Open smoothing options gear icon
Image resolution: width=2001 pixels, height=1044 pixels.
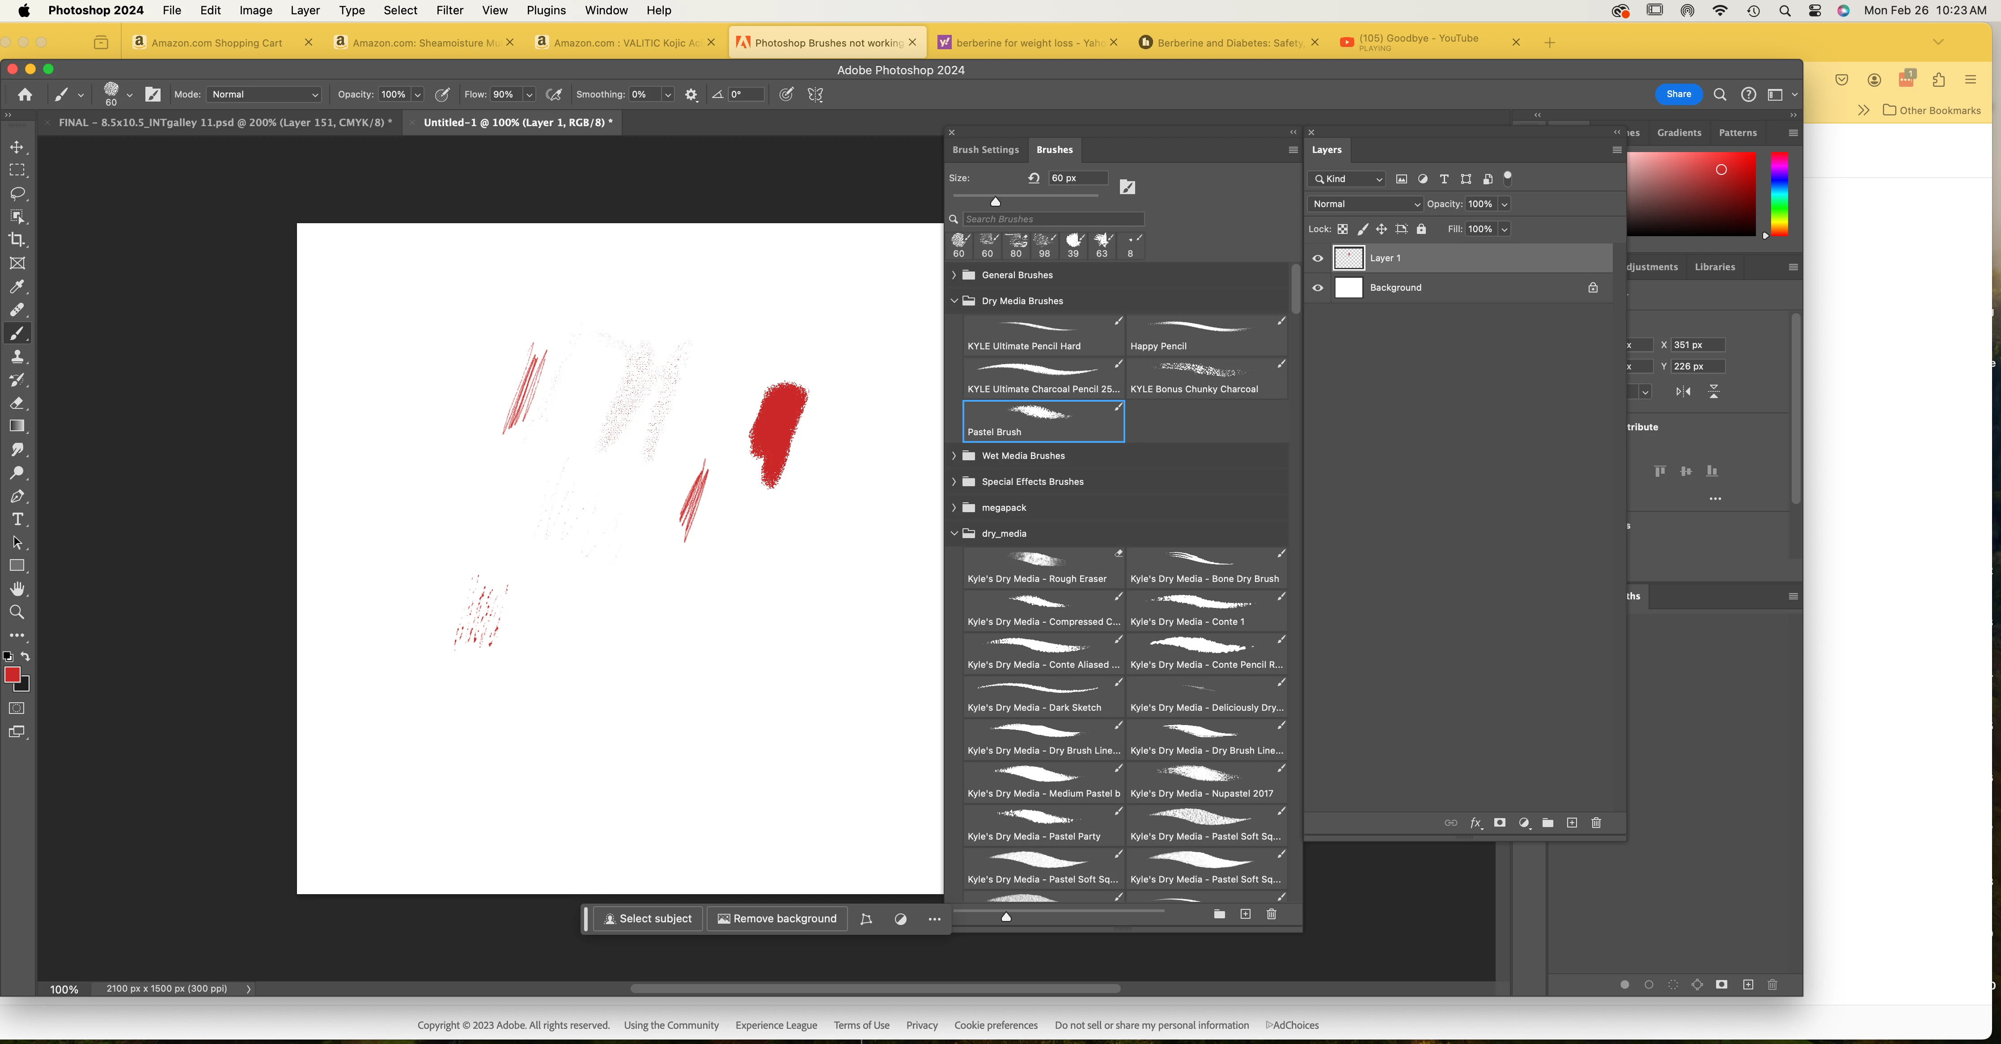click(691, 95)
